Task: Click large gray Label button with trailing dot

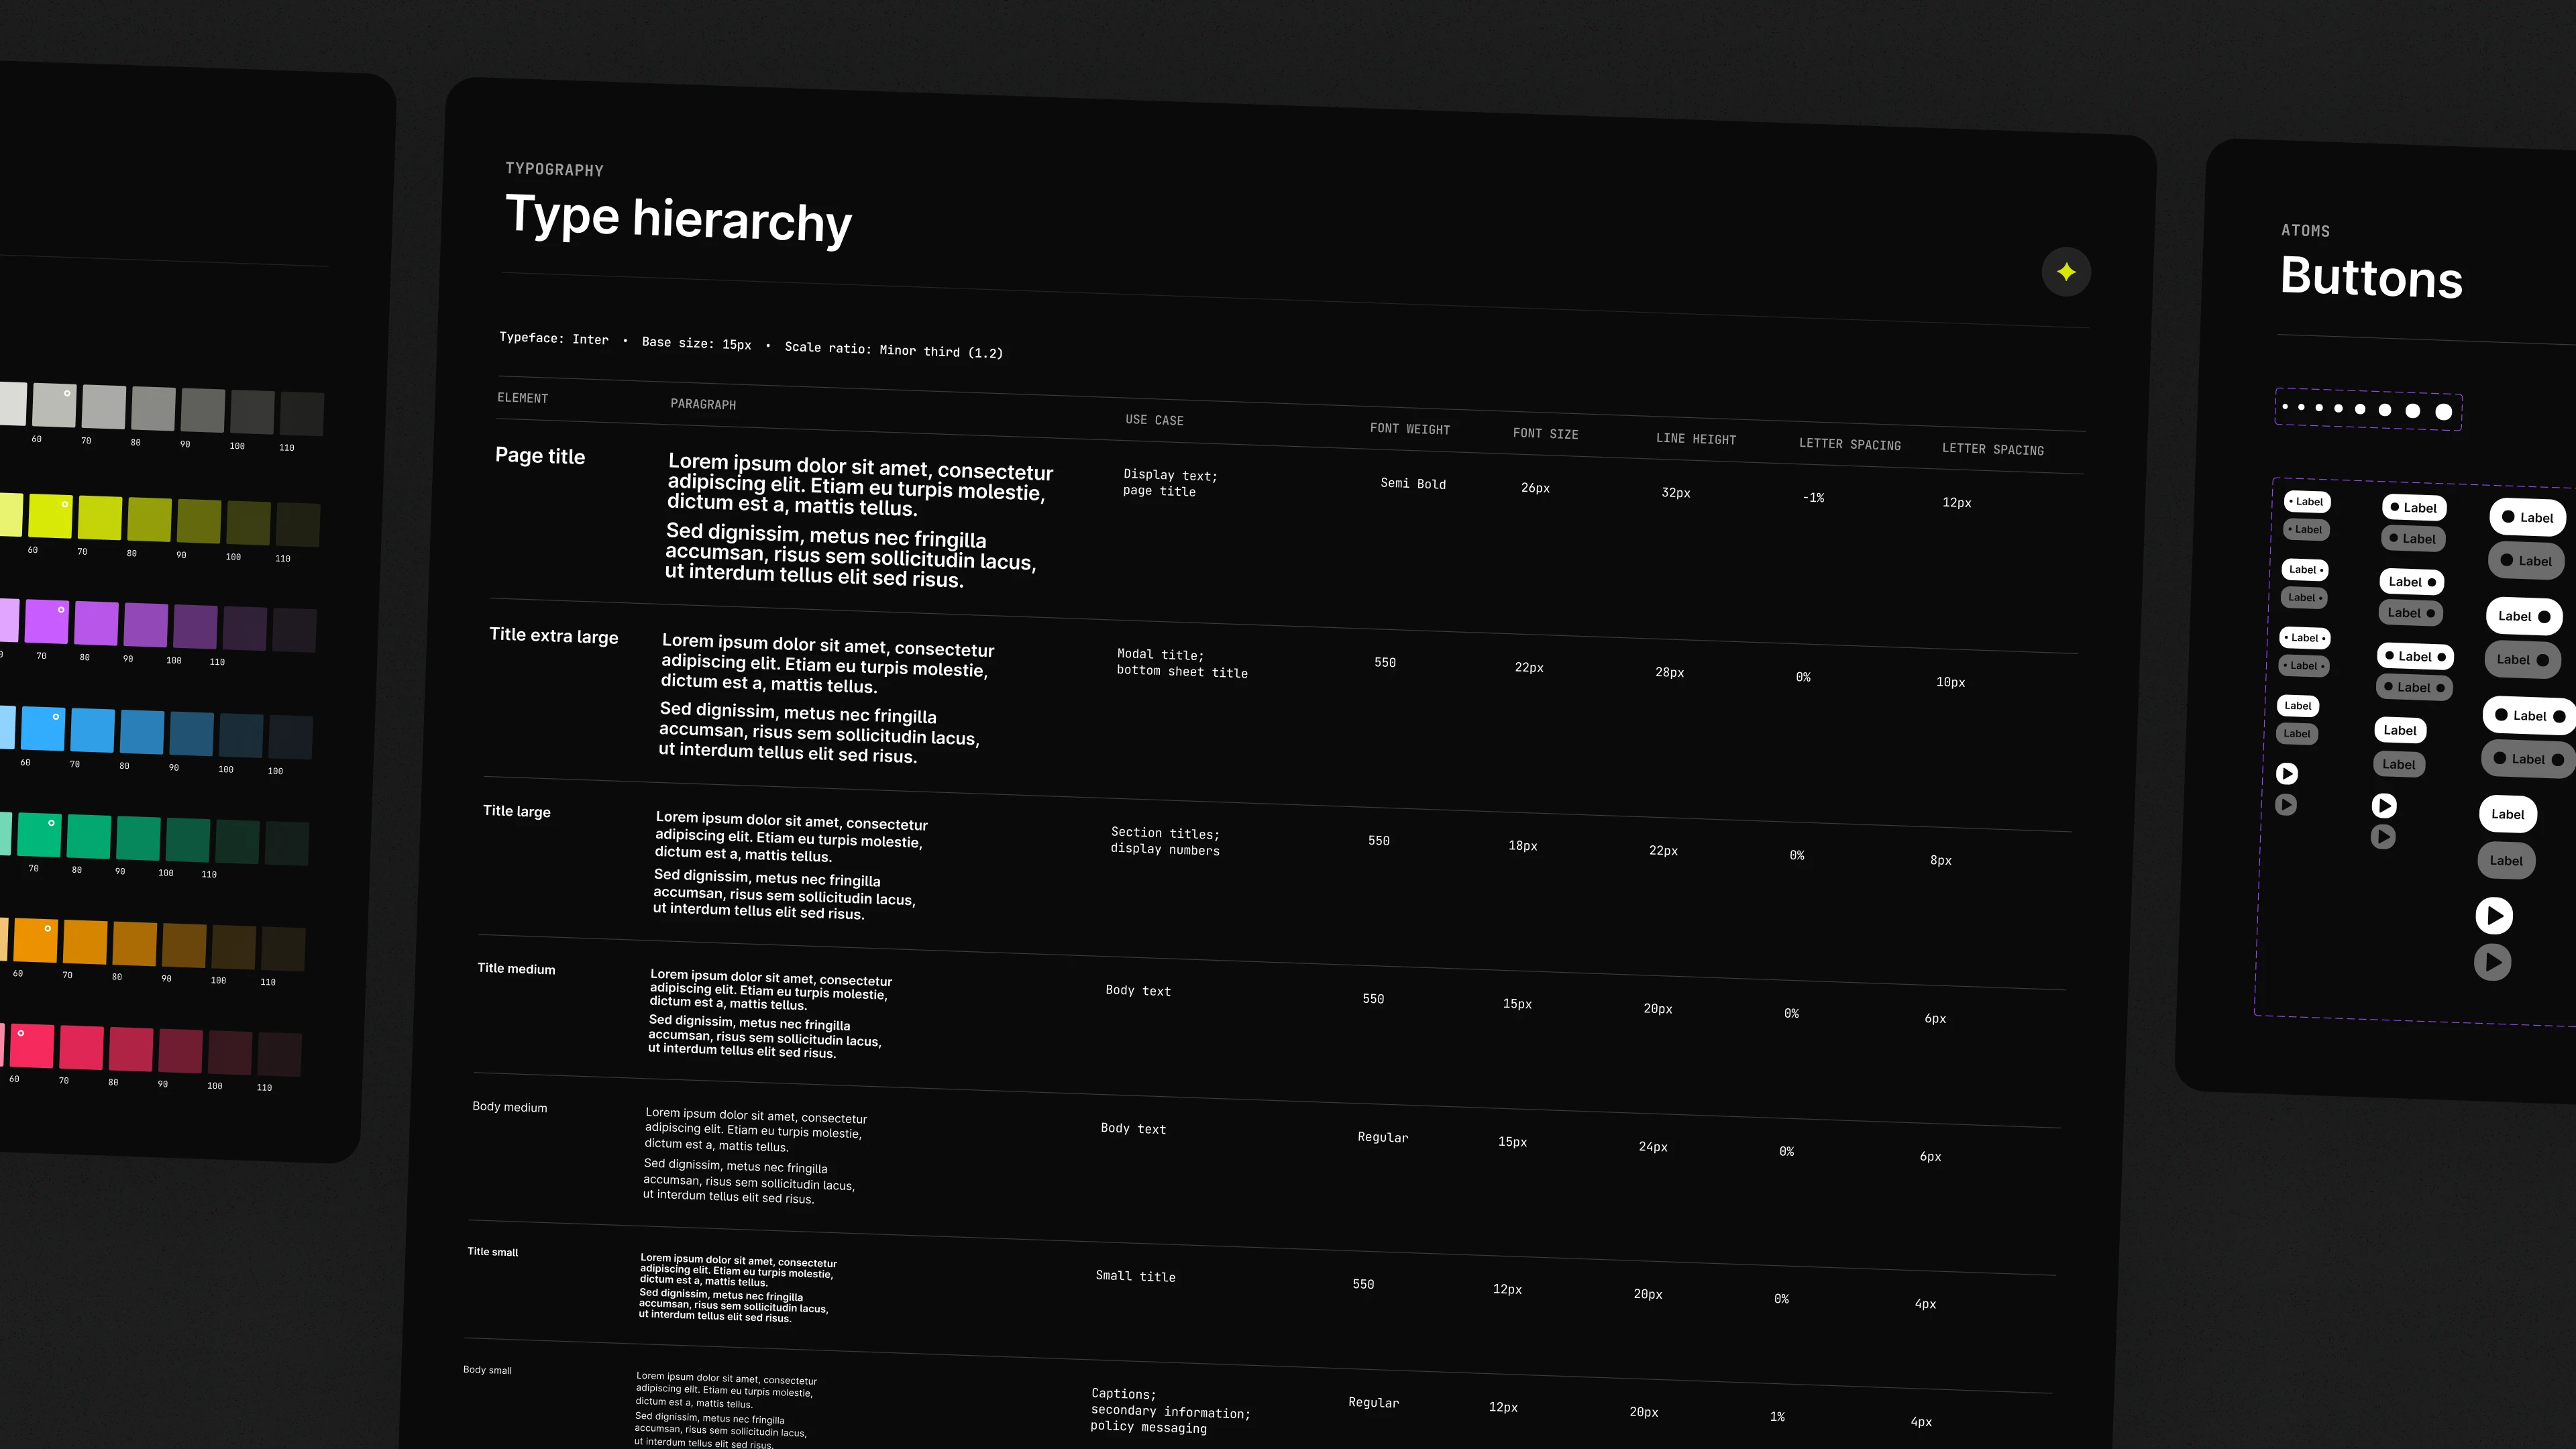Action: (2522, 659)
